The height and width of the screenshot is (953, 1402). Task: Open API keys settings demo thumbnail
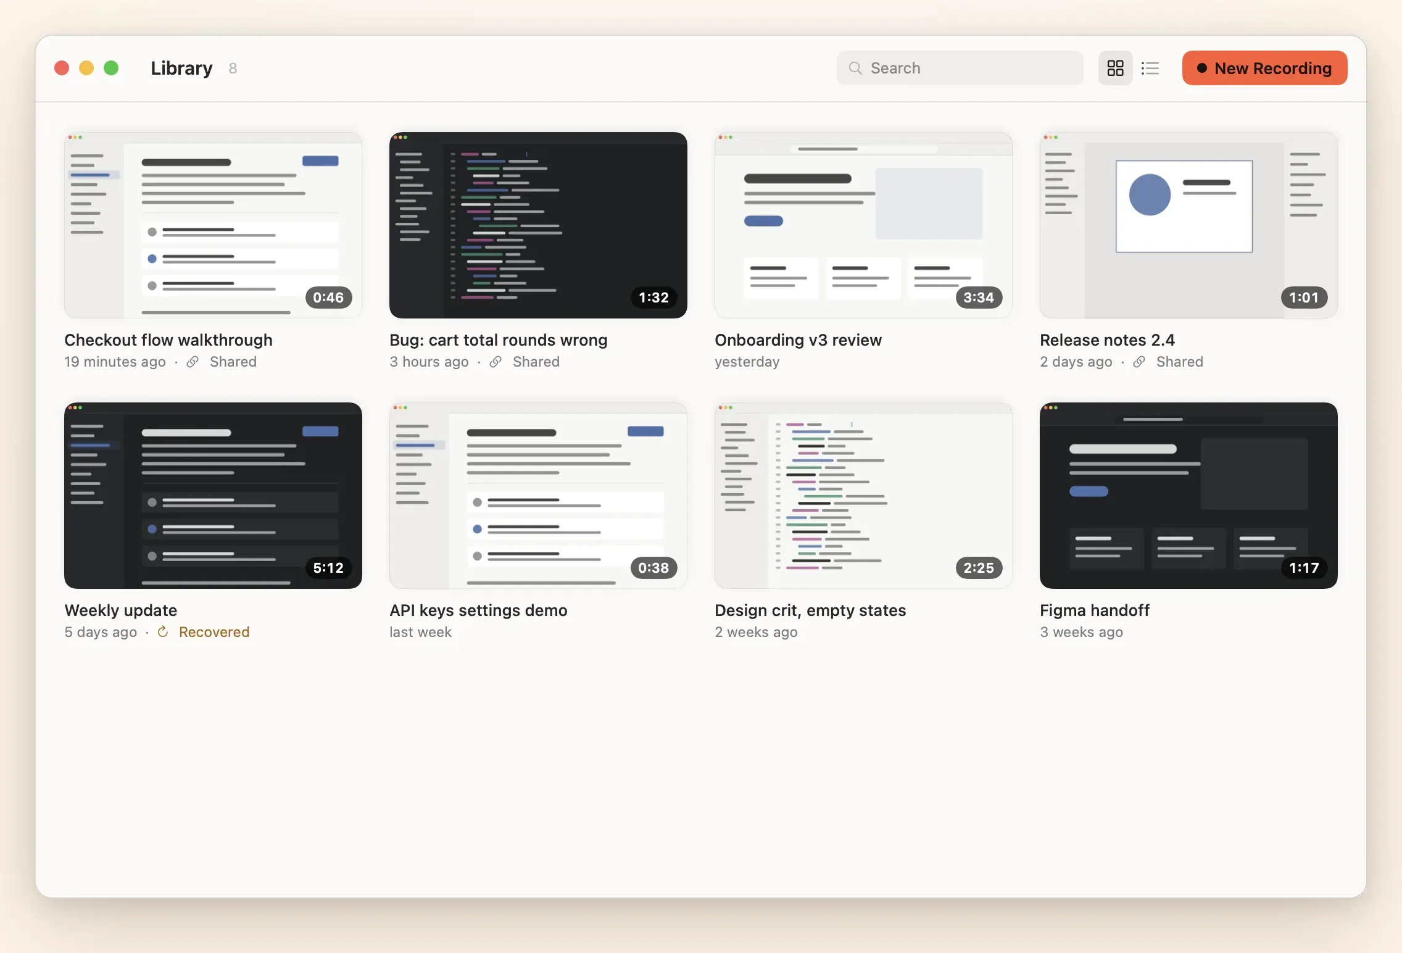point(538,496)
